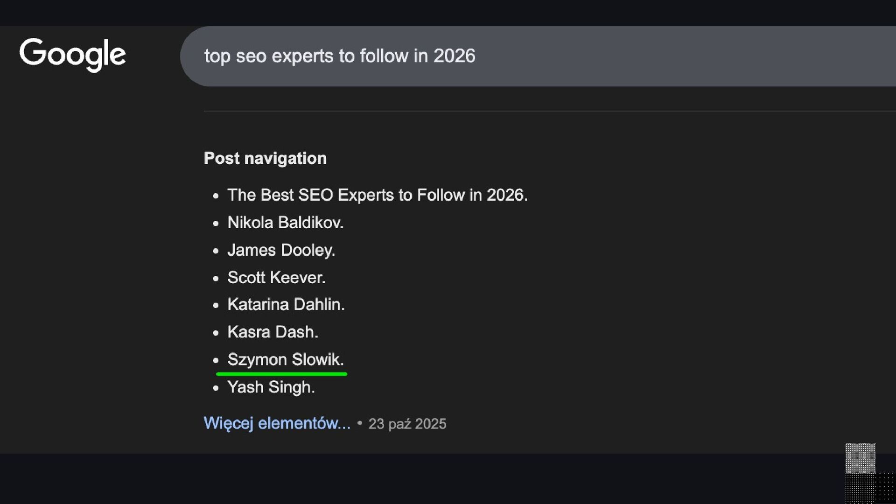The height and width of the screenshot is (504, 896).
Task: Choose Scott Keever in the list
Action: (x=276, y=278)
